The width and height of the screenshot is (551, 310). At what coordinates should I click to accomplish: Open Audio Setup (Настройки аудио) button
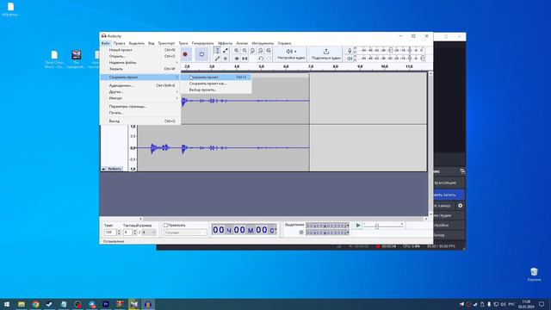coord(291,54)
